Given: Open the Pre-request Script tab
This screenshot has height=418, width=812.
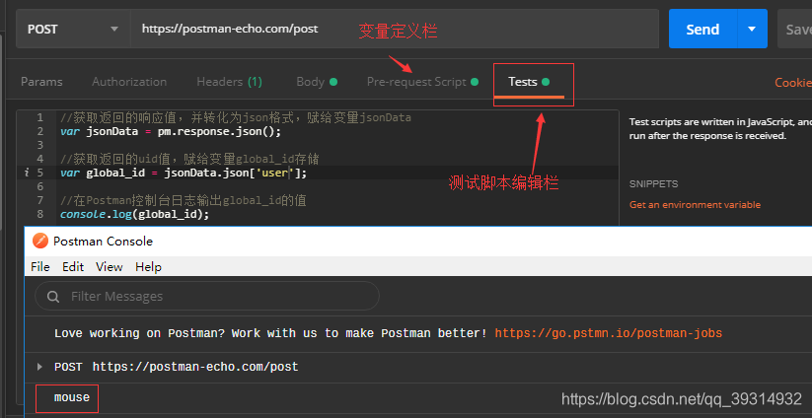Looking at the screenshot, I should coord(422,82).
